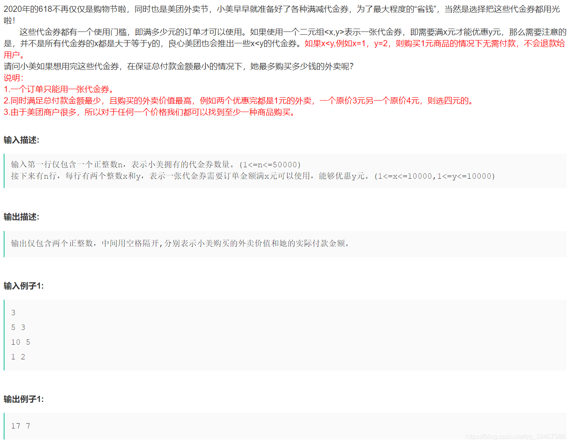Click the sentence starting '这些代金券都有一个使用门槛'
The height and width of the screenshot is (444, 569).
tap(285, 38)
